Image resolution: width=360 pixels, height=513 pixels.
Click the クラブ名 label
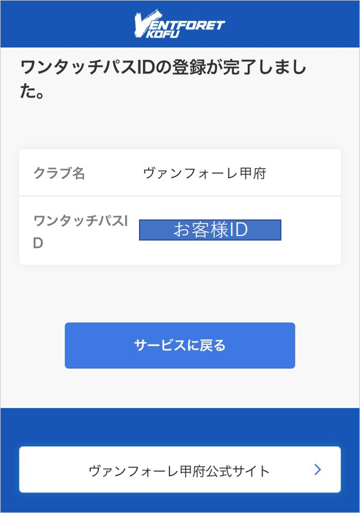59,173
